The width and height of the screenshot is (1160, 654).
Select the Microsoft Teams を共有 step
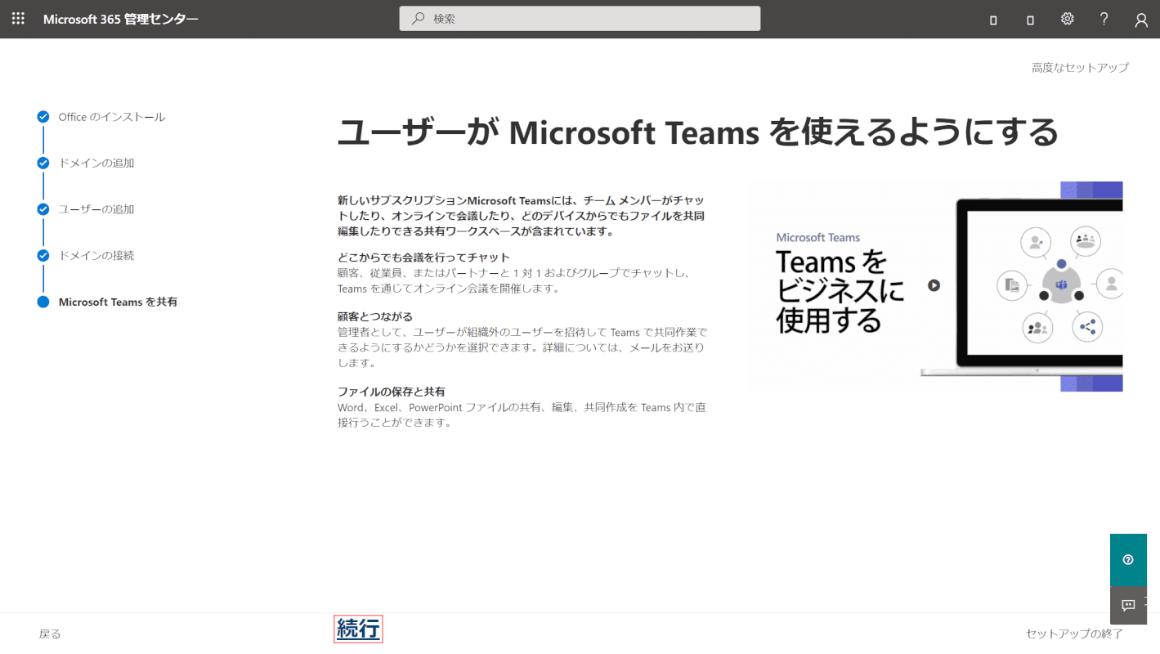coord(118,302)
